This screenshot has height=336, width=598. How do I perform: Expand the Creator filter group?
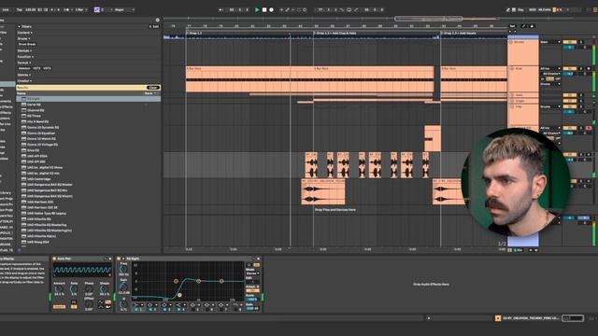click(x=24, y=81)
